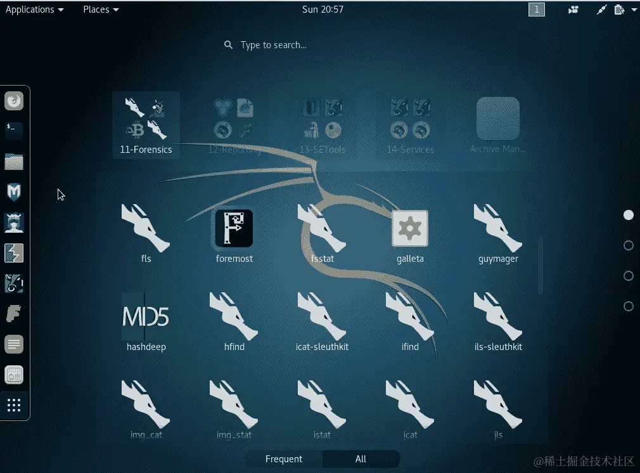This screenshot has height=473, width=640.
Task: Open the text notes app in dock
Action: pos(14,344)
